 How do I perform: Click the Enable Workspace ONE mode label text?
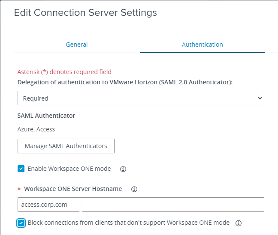69,169
